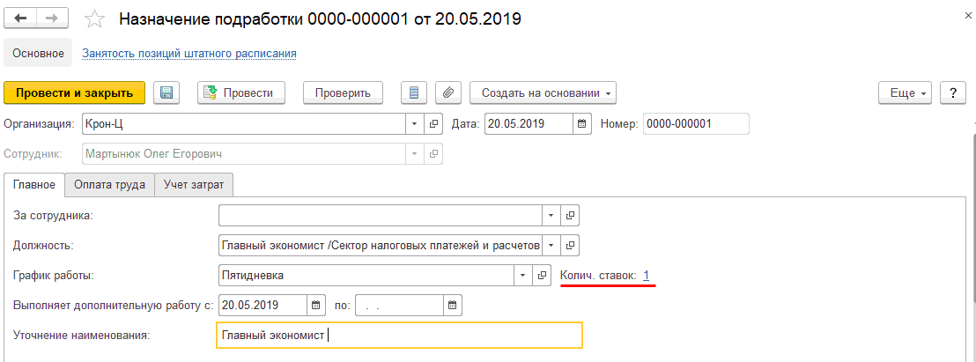Viewport: 976px width, 362px height.
Task: Open the 'Учет затрат' tab
Action: point(194,185)
